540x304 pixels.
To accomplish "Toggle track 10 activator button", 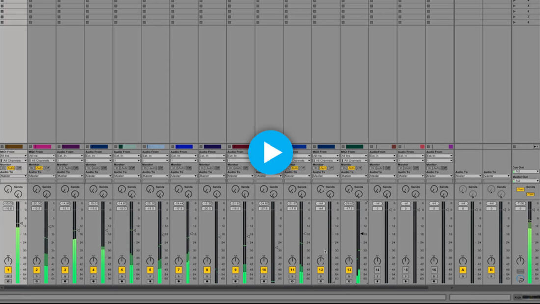I will (264, 270).
